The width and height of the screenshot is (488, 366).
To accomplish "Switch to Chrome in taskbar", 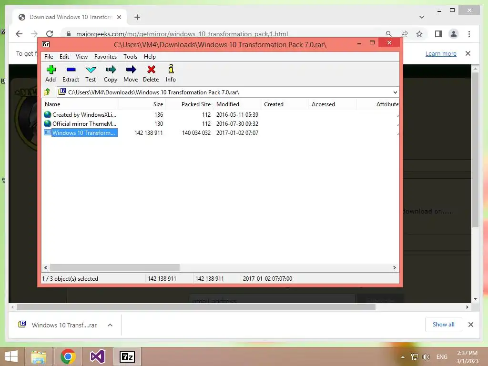I will pyautogui.click(x=68, y=356).
